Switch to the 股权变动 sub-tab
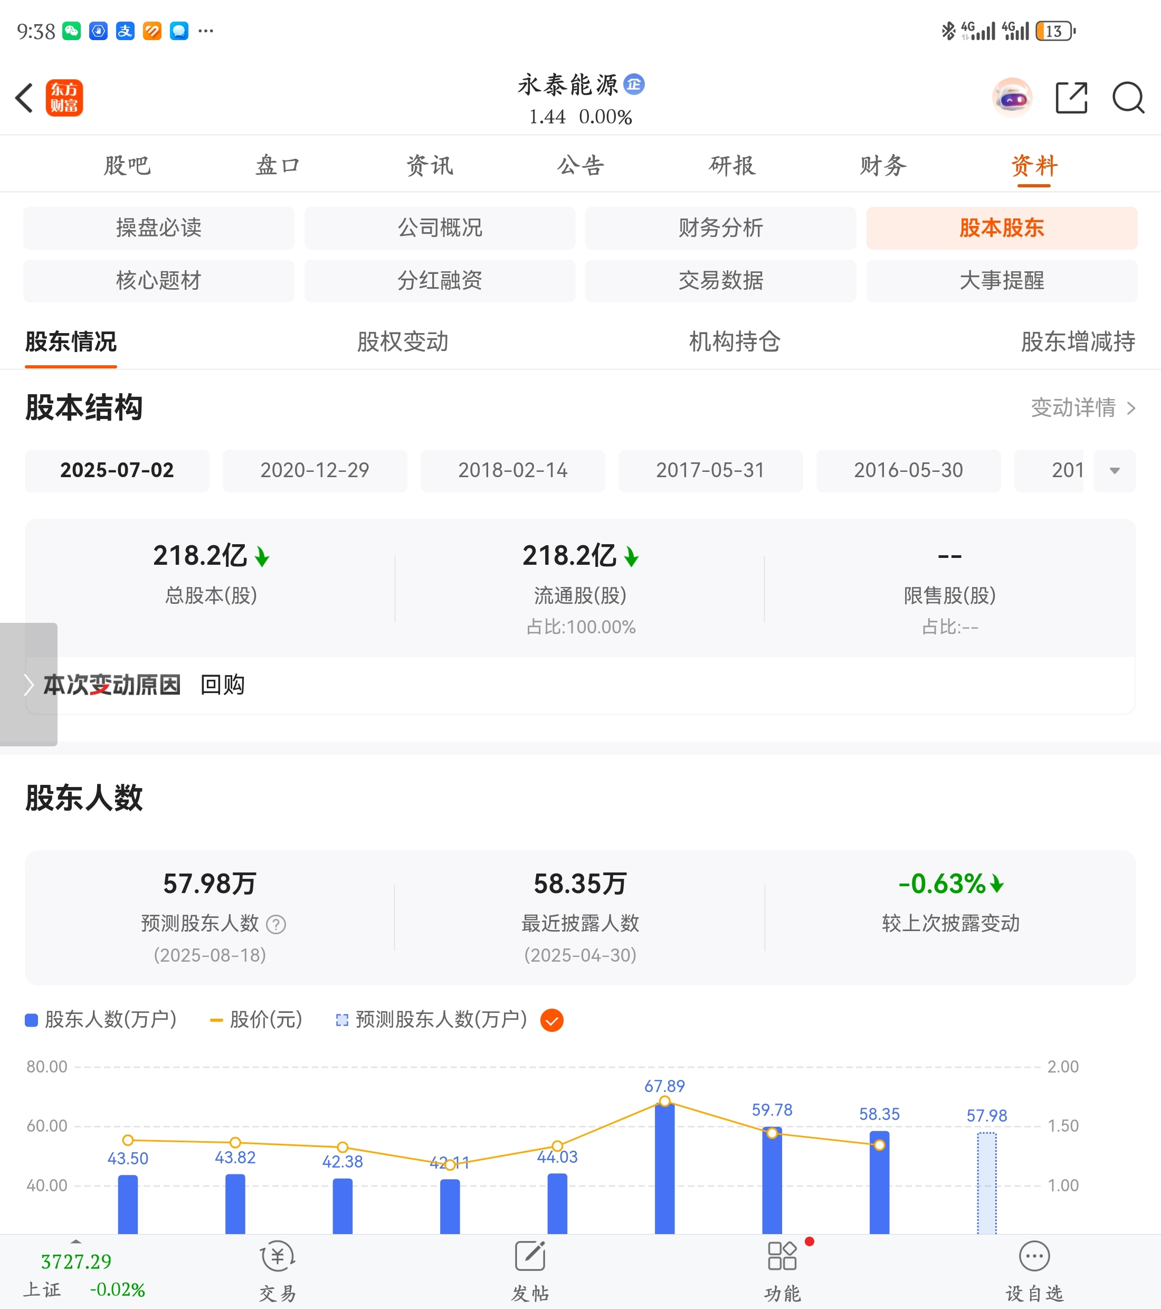The image size is (1161, 1309). (x=403, y=342)
